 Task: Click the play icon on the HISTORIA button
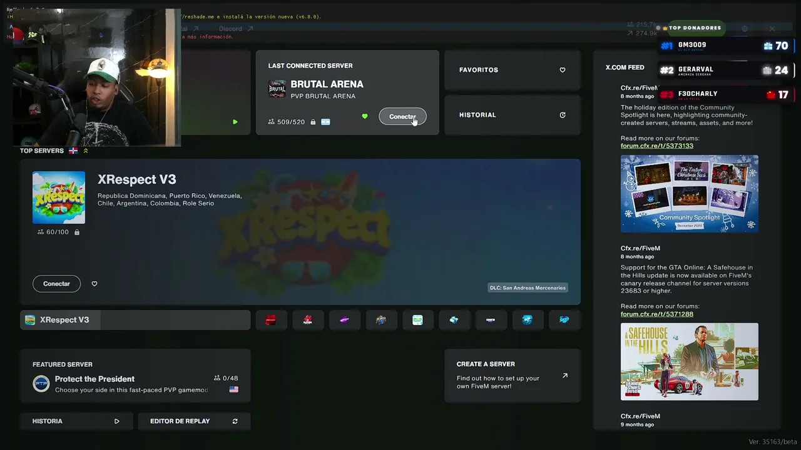coord(116,421)
